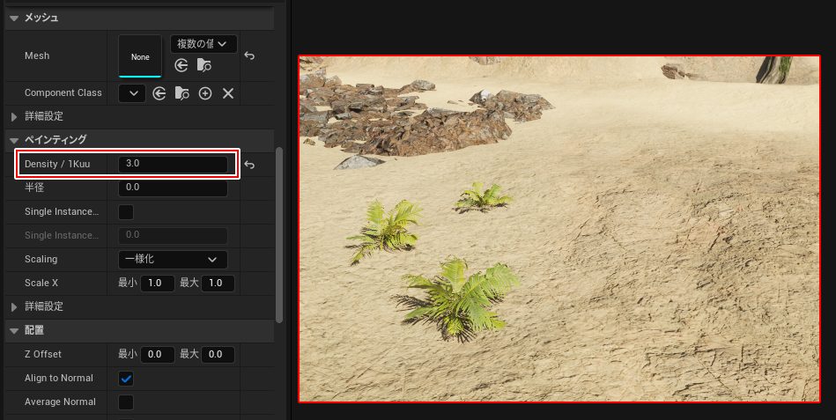
Task: Click the Mesh thumbnail showing None
Action: coord(140,56)
